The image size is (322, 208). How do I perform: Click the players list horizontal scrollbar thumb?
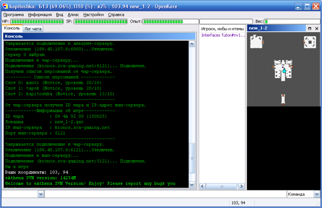pyautogui.click(x=221, y=186)
